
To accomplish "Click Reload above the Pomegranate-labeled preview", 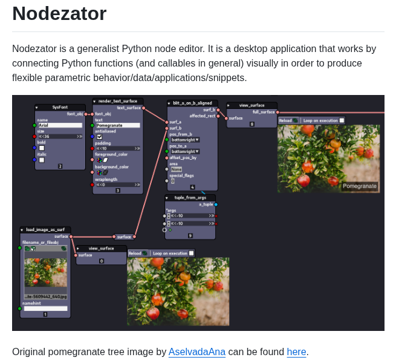I will pyautogui.click(x=288, y=120).
